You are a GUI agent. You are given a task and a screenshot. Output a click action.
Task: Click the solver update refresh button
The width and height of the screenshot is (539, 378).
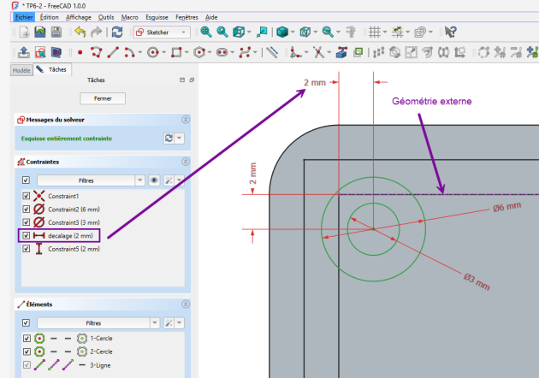(x=169, y=138)
